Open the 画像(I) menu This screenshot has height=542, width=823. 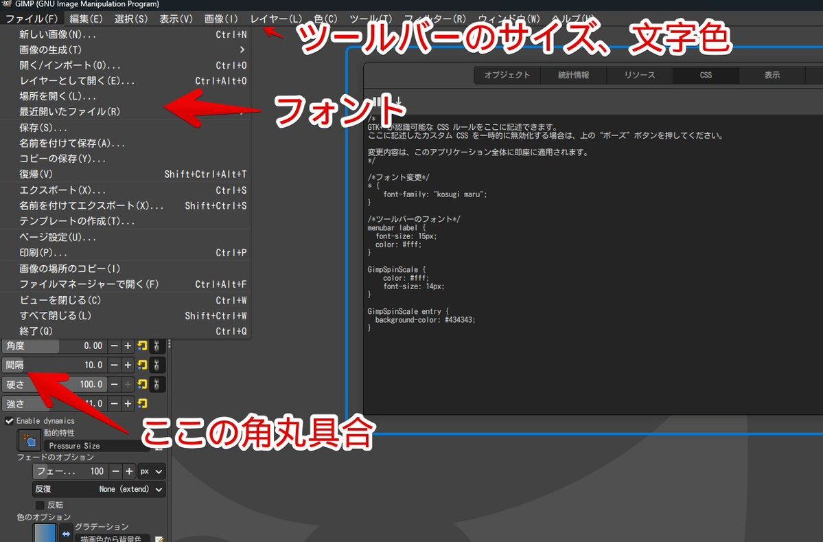click(x=221, y=19)
